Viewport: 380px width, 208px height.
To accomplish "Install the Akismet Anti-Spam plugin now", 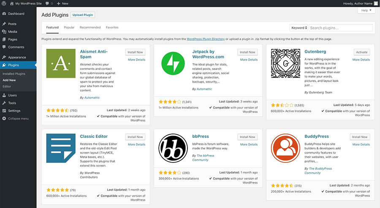I will tap(135, 52).
